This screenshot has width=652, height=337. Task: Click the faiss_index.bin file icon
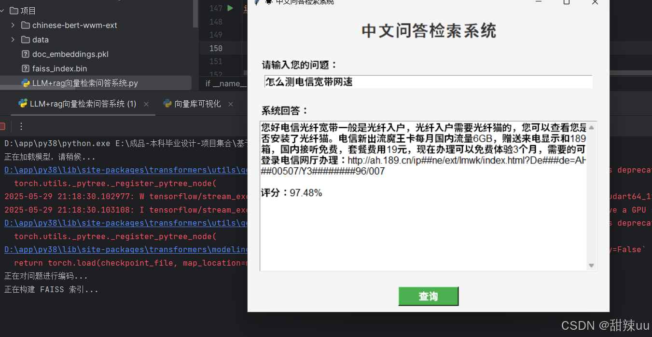pos(26,68)
